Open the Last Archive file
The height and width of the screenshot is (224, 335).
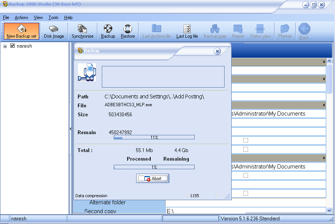(x=156, y=31)
